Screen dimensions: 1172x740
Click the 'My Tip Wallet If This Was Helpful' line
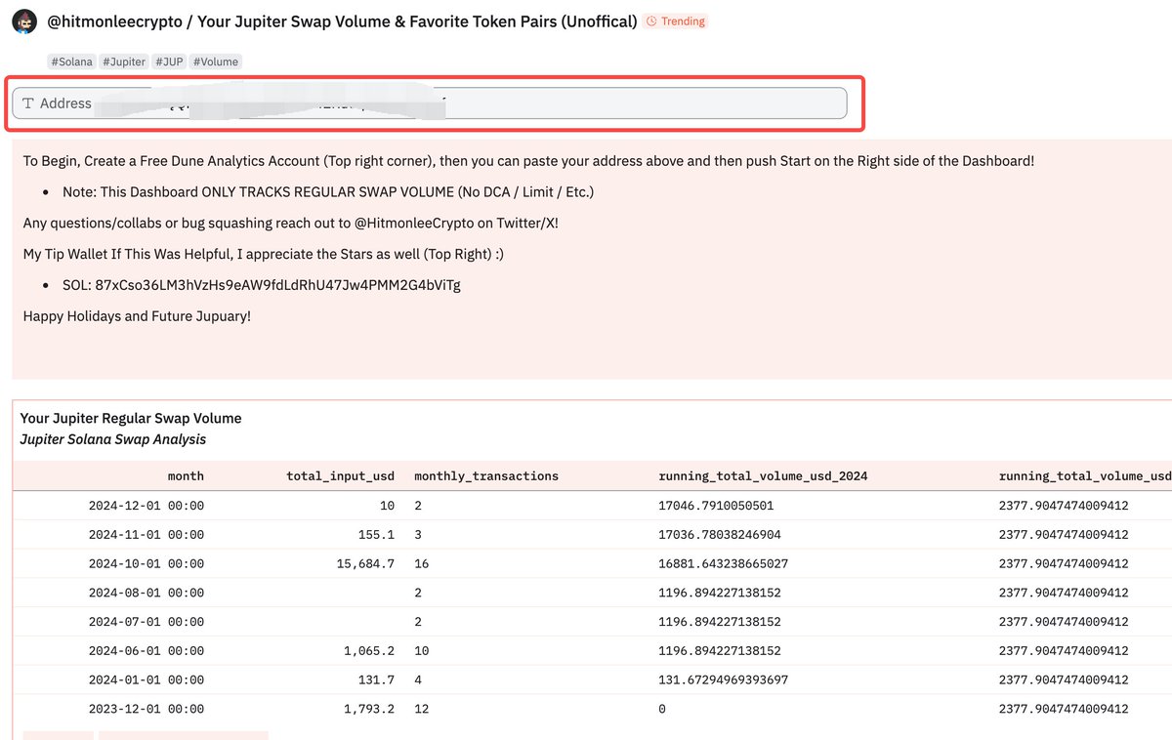[263, 254]
